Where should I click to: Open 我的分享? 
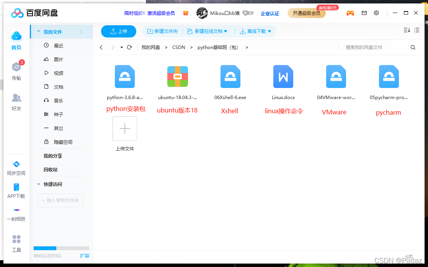(53, 156)
